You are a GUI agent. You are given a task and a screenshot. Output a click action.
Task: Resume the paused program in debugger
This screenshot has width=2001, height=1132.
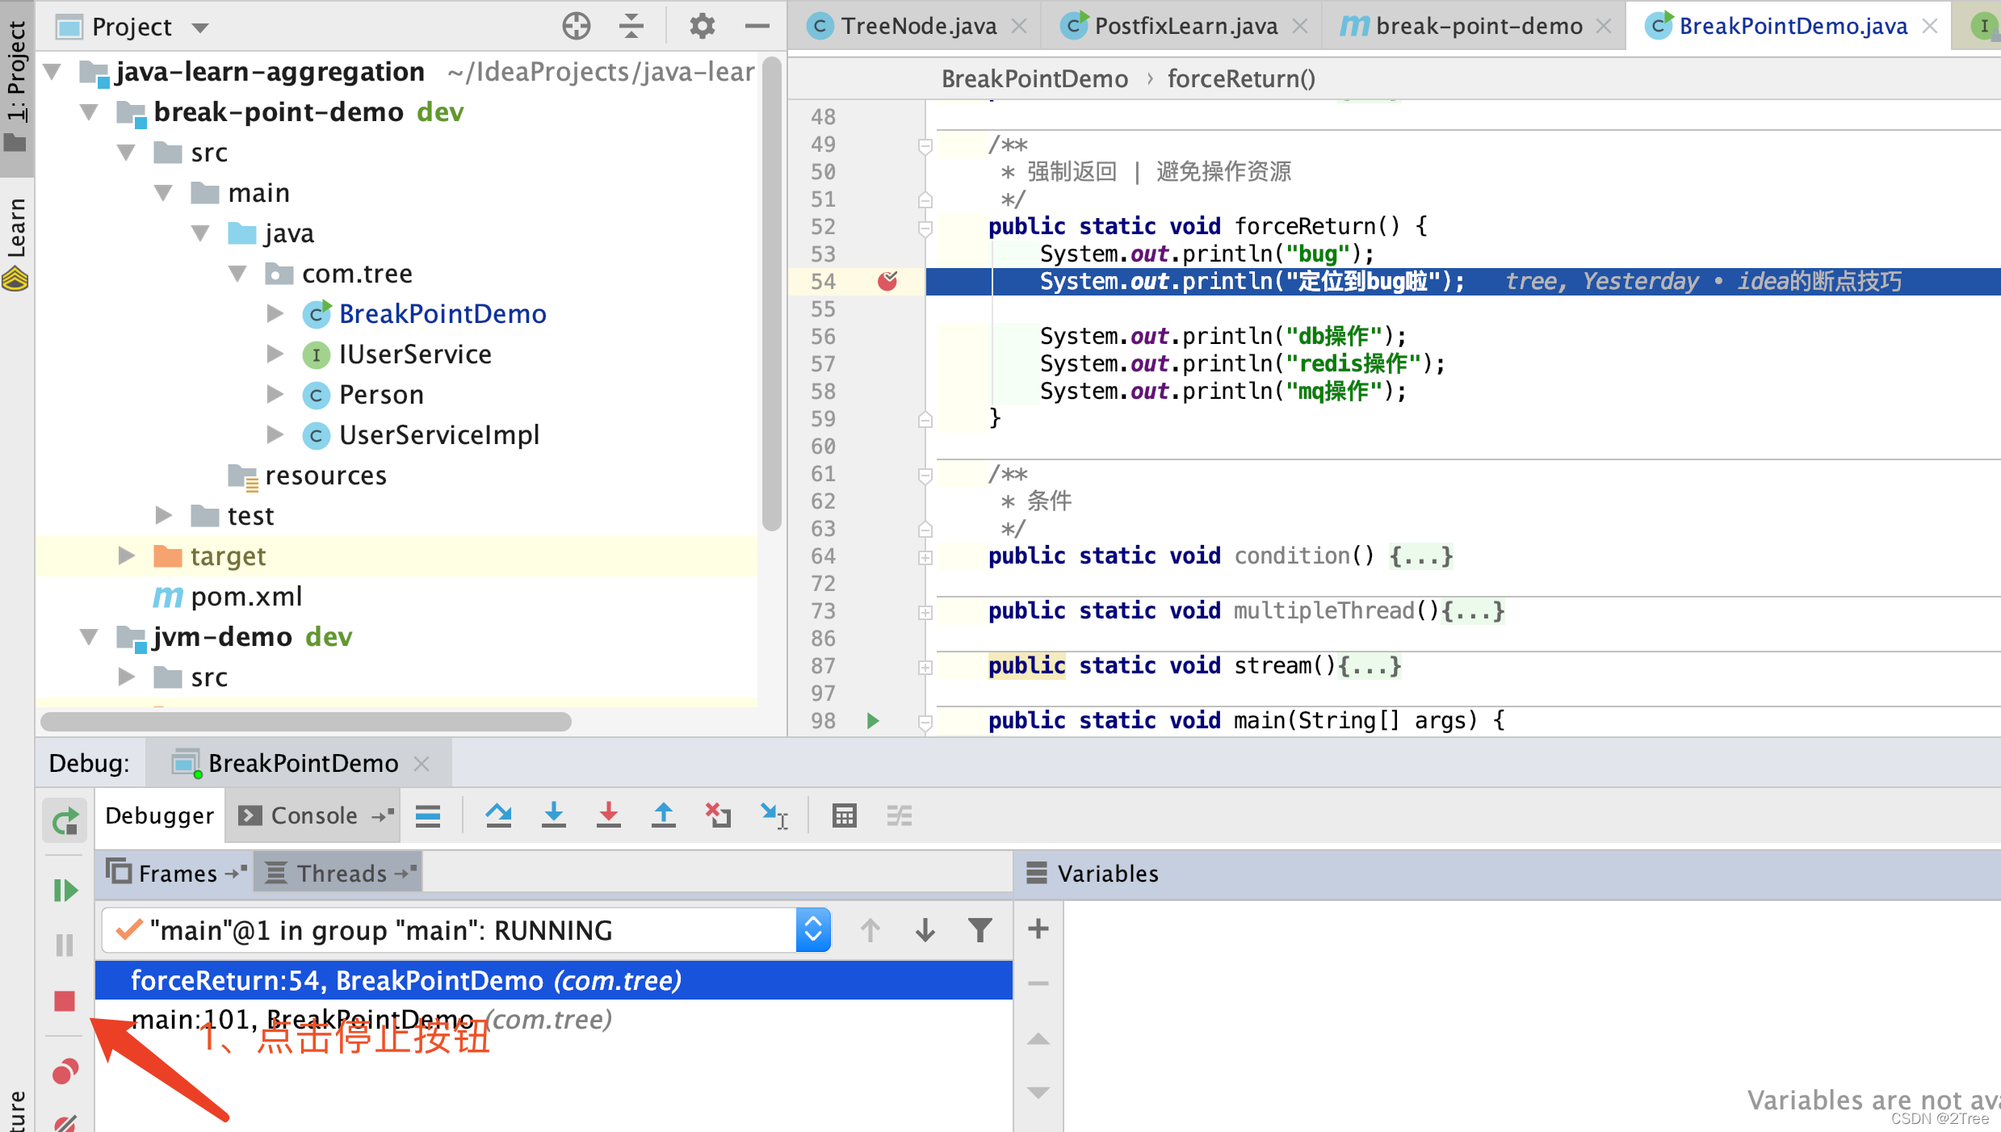pyautogui.click(x=65, y=891)
